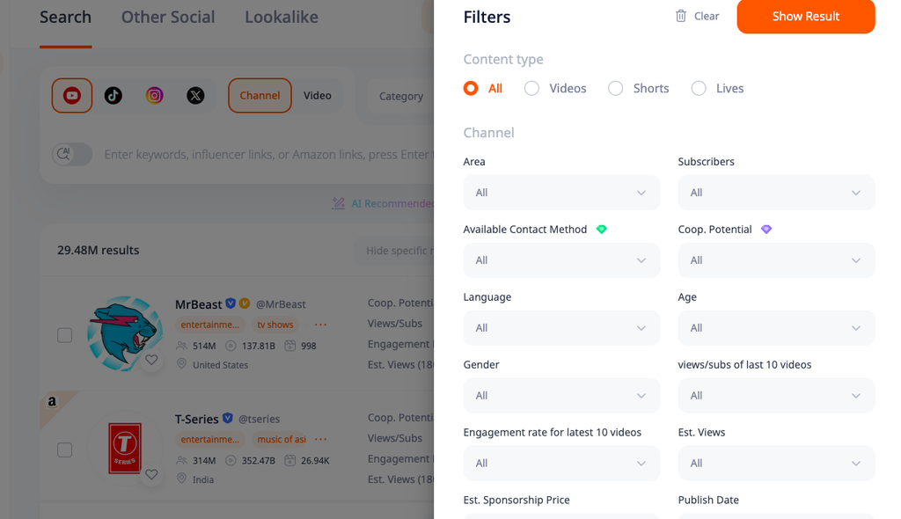Click the purple gem beside Coop. Potential

(x=766, y=230)
